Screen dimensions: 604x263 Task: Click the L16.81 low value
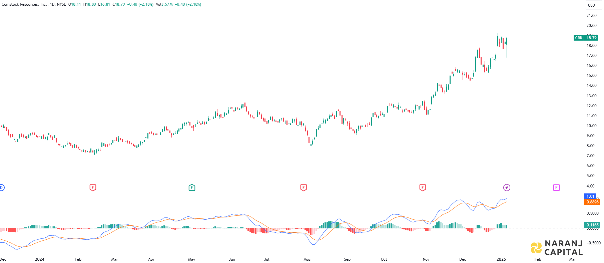tap(104, 4)
